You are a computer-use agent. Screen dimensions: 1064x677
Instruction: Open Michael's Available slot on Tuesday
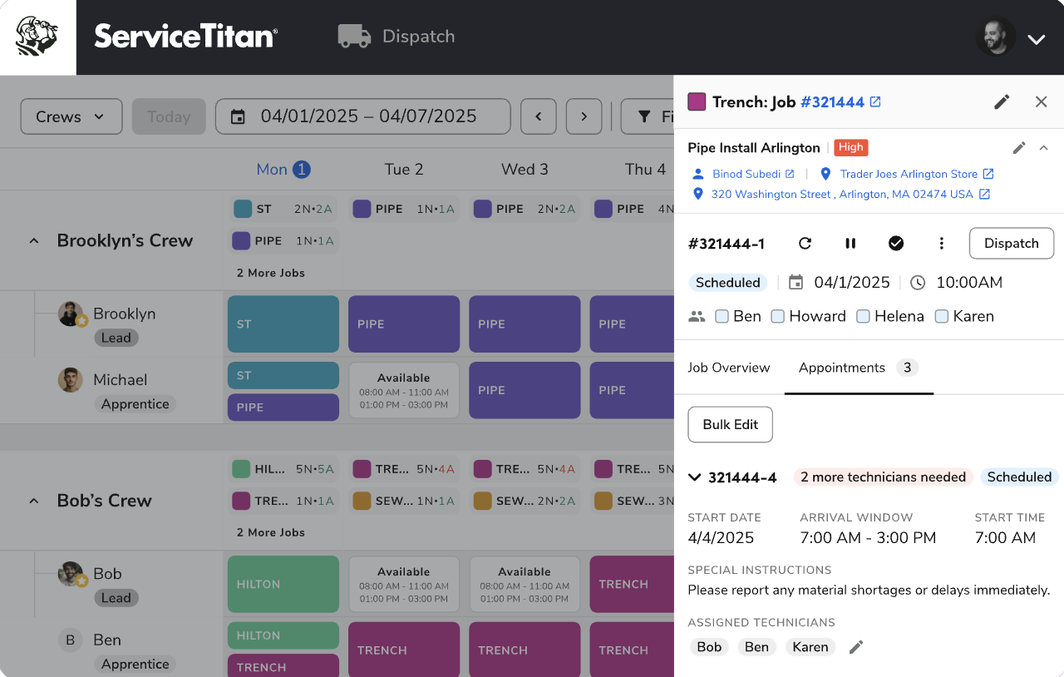click(x=404, y=390)
